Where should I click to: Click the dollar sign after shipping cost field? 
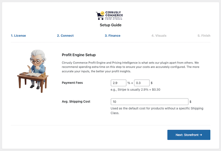[x=190, y=102]
